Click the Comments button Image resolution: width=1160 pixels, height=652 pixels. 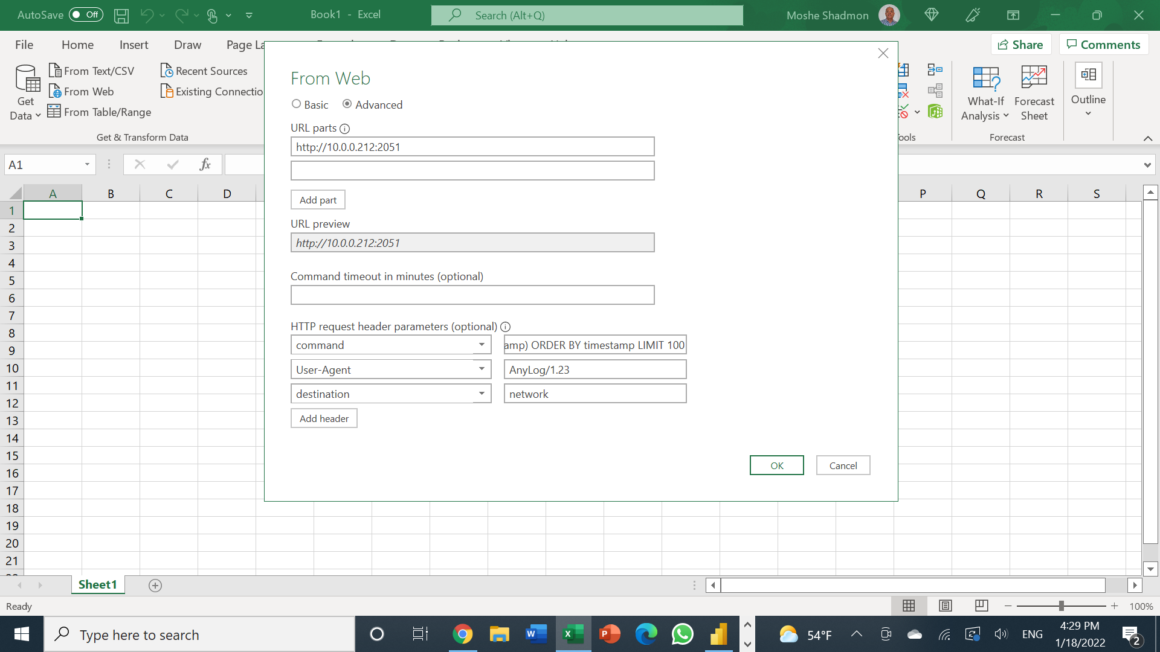coord(1104,44)
